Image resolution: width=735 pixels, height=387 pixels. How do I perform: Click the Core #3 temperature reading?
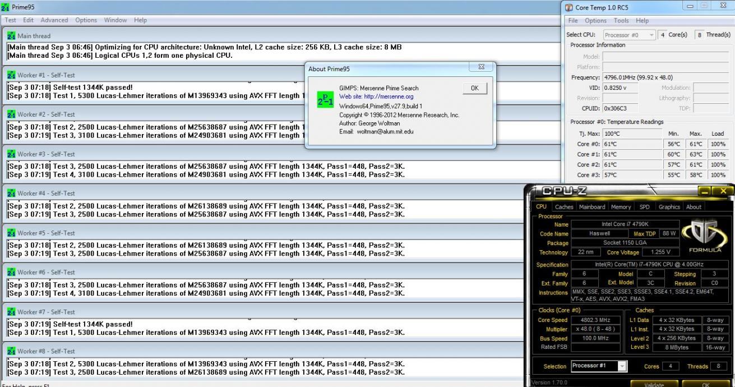point(631,175)
